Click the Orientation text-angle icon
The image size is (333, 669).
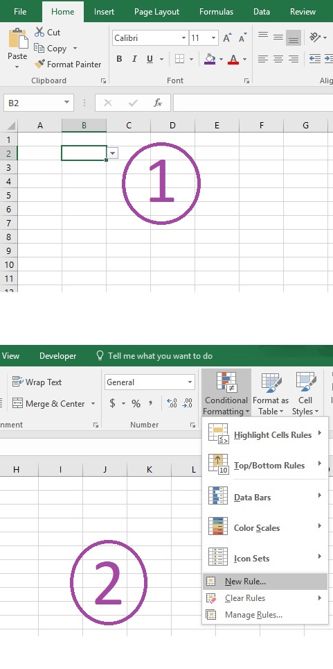pyautogui.click(x=315, y=37)
